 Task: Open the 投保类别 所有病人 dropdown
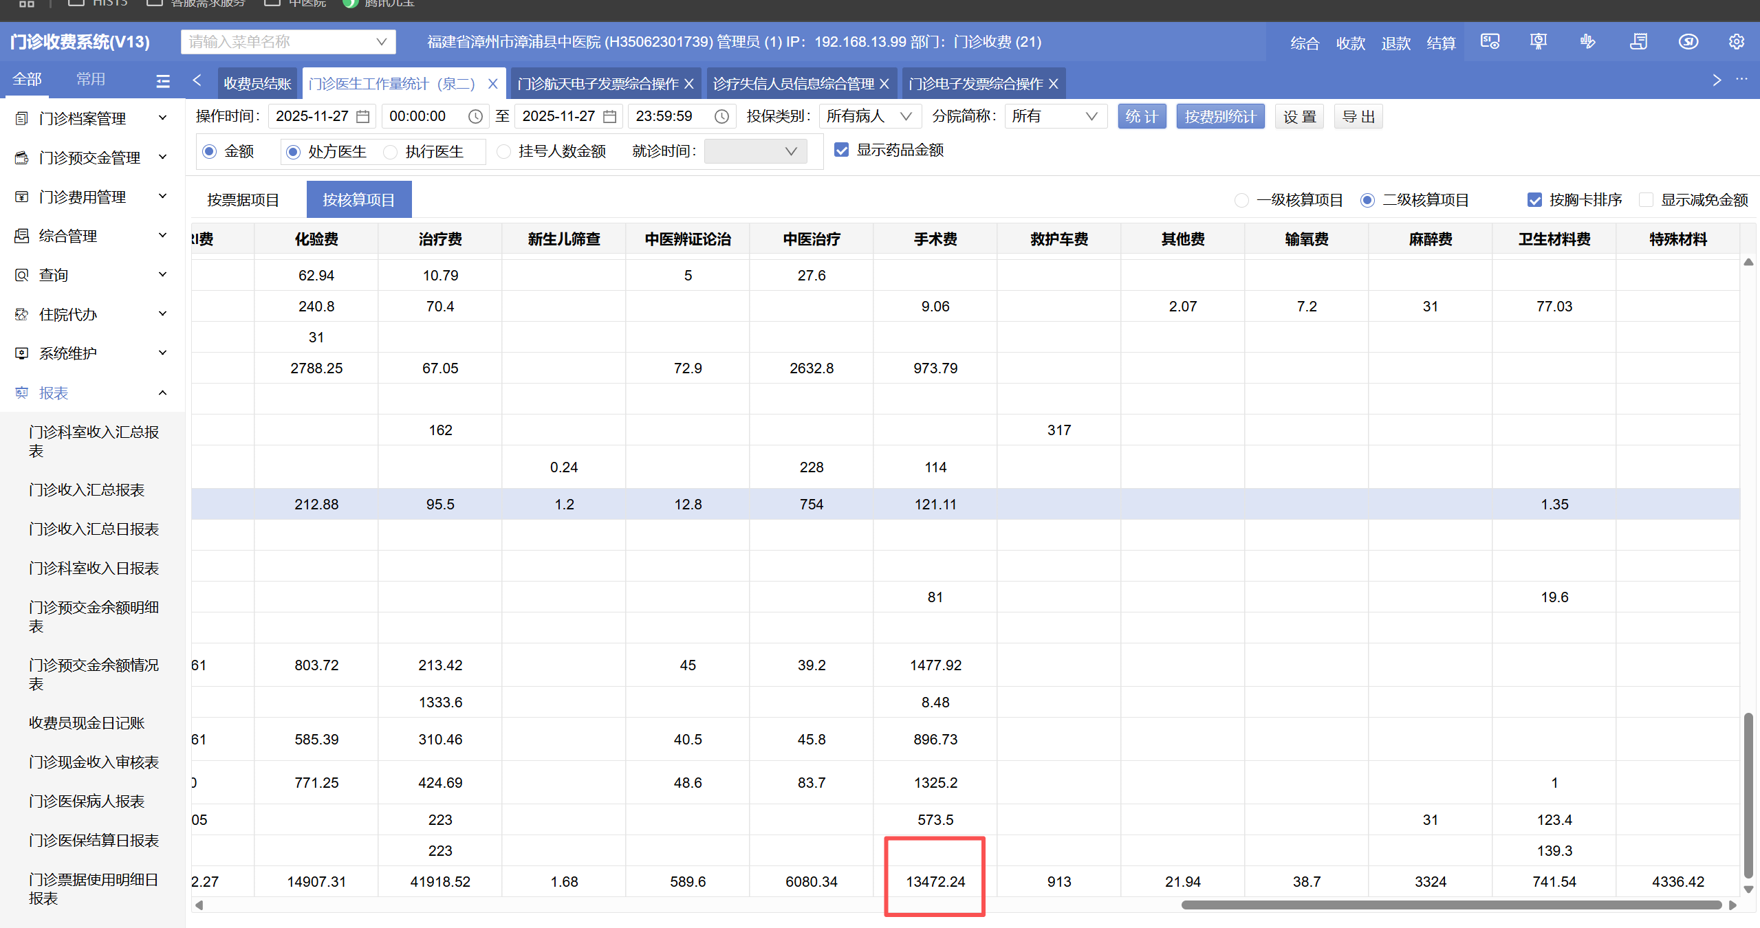(x=869, y=116)
